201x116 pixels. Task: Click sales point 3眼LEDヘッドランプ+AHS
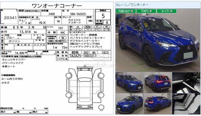tap(85, 44)
